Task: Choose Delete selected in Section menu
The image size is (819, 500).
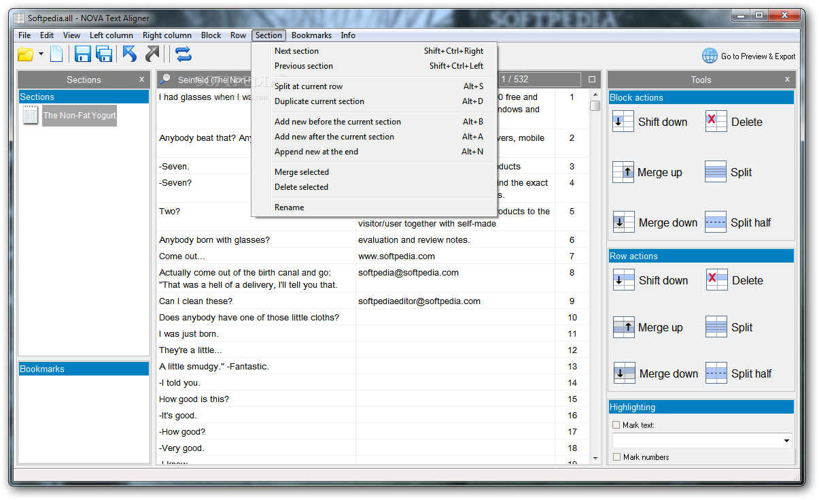Action: click(x=374, y=187)
